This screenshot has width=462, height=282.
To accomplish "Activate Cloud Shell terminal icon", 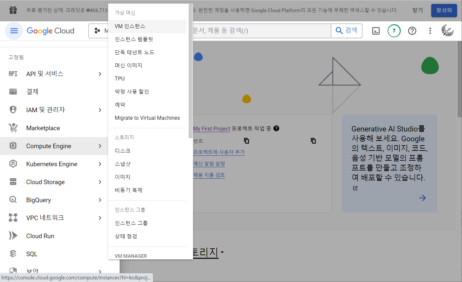I will click(376, 31).
